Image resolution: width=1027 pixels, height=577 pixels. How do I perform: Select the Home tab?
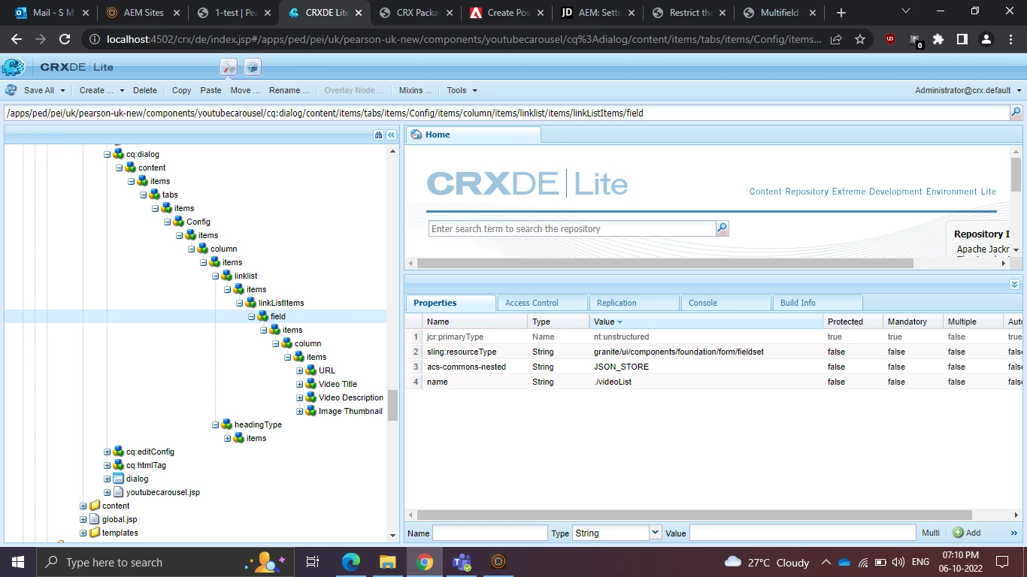click(x=473, y=134)
